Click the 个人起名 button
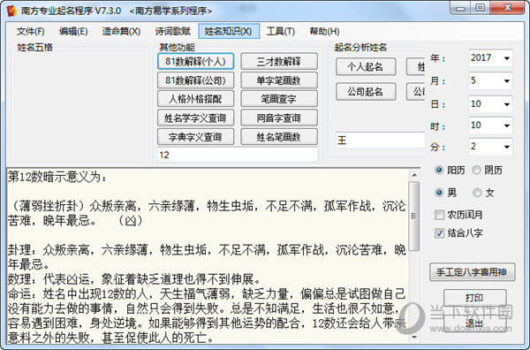This screenshot has height=350, width=530. (x=366, y=66)
